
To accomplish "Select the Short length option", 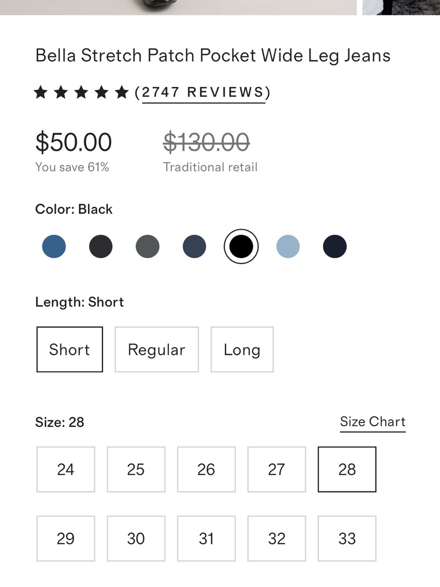I will click(x=70, y=349).
